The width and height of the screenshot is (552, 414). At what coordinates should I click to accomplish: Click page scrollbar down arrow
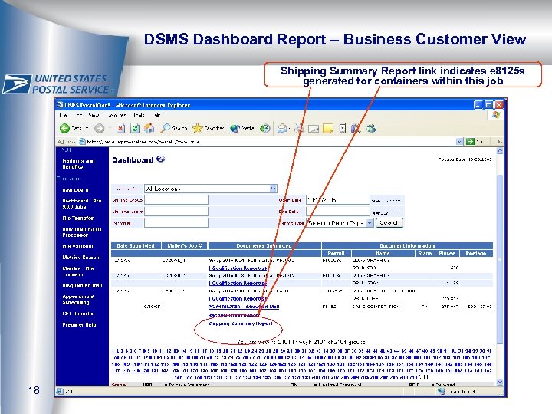tap(500, 382)
